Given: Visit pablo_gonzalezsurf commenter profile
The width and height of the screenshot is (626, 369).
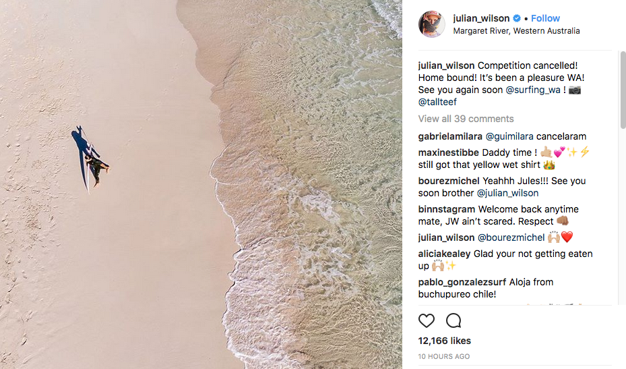Looking at the screenshot, I should coord(462,282).
